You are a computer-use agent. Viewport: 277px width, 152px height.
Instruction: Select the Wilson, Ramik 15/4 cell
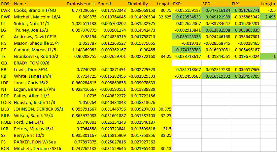[x=33, y=116]
